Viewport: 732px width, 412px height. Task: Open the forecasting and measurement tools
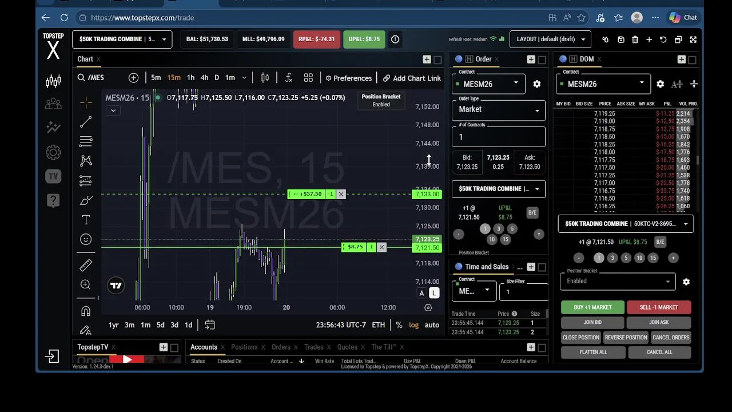[86, 181]
